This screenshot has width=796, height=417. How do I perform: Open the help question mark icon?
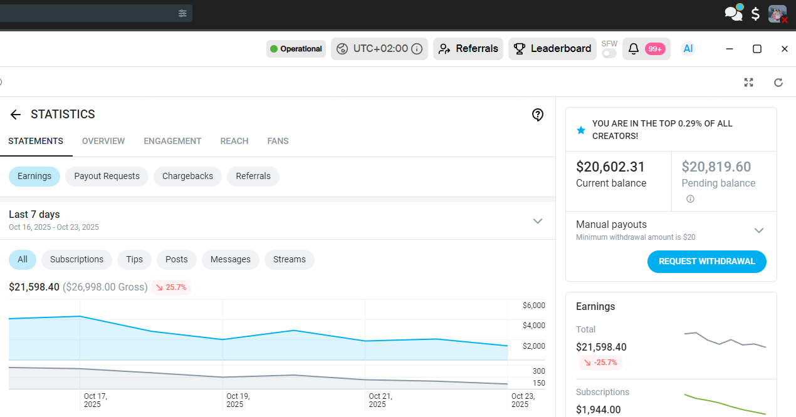(x=537, y=115)
